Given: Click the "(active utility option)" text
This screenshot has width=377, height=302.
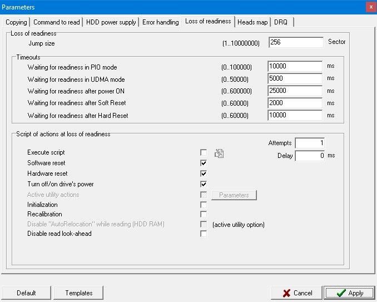Looking at the screenshot, I should click(x=239, y=225).
